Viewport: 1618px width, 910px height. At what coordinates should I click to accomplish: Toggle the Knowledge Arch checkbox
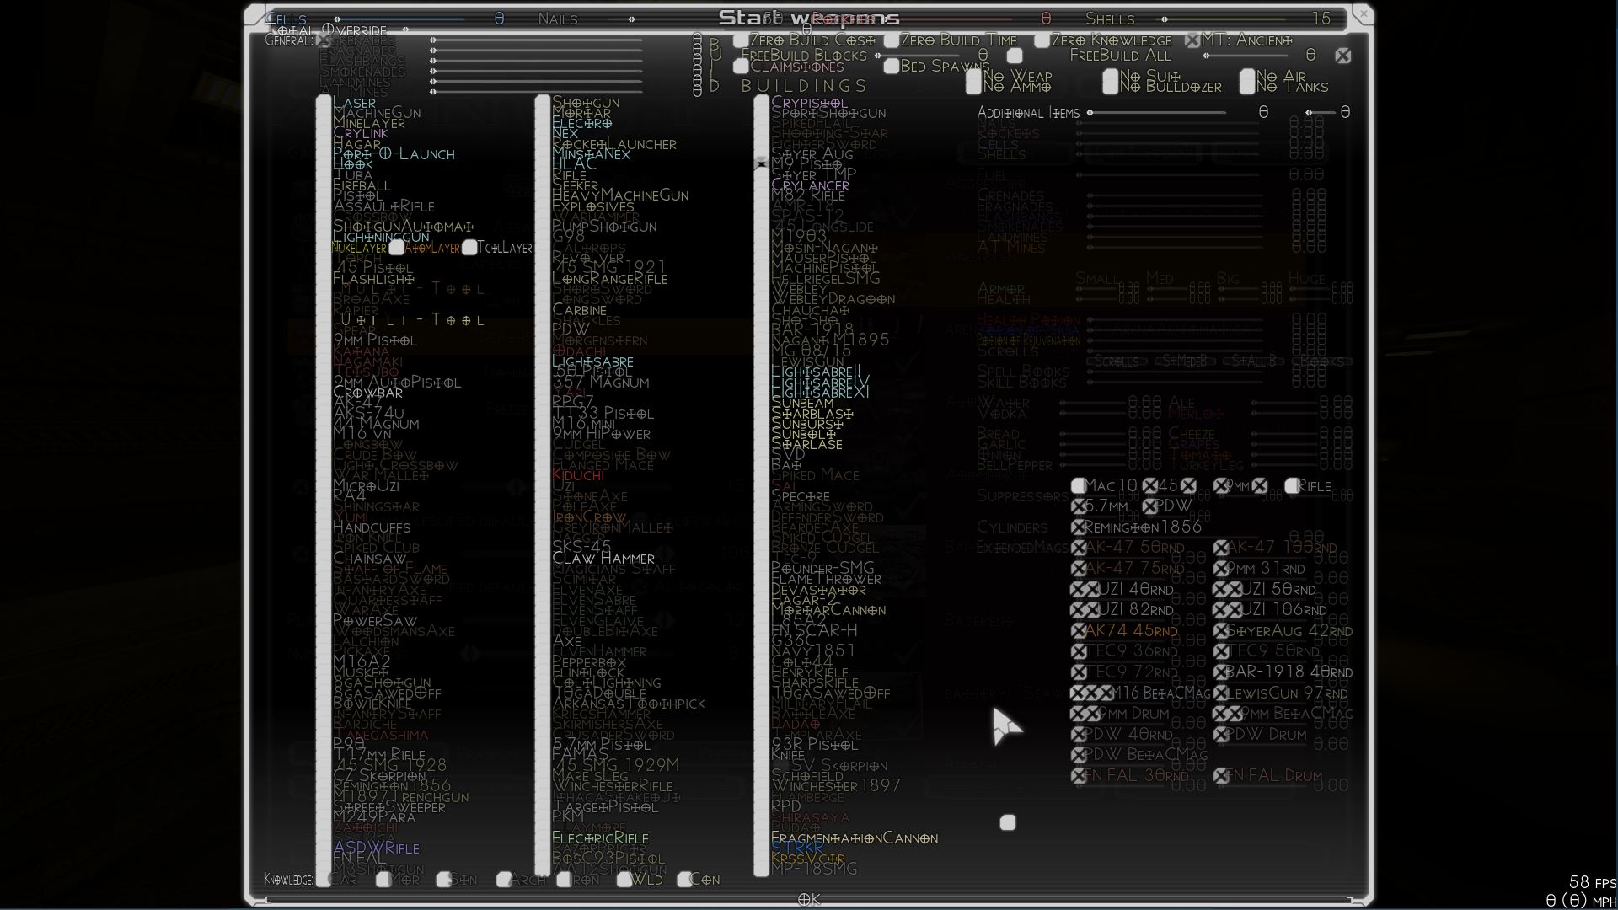(x=504, y=880)
